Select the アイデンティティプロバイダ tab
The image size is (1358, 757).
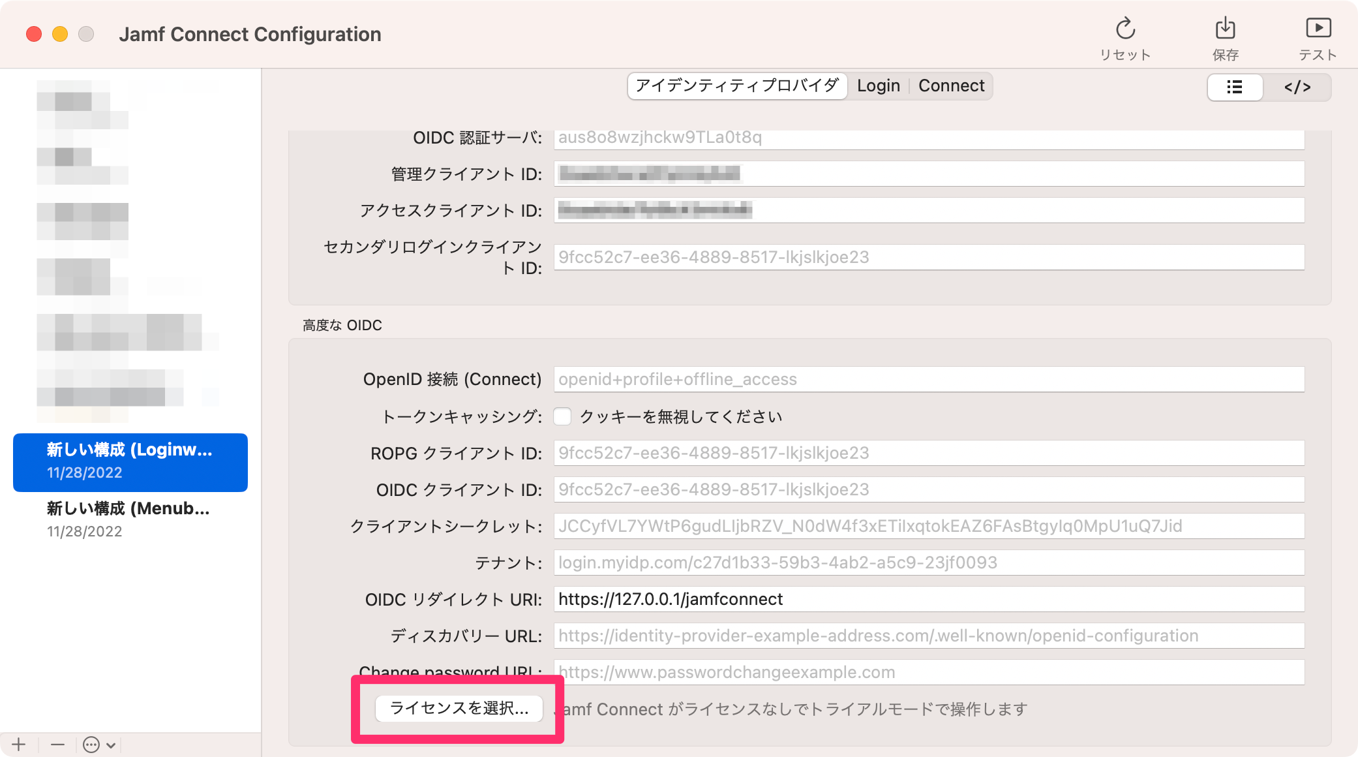pyautogui.click(x=737, y=85)
